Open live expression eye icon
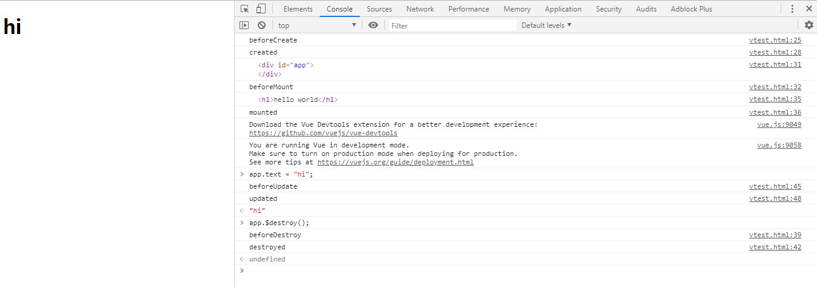817x287 pixels. click(373, 25)
